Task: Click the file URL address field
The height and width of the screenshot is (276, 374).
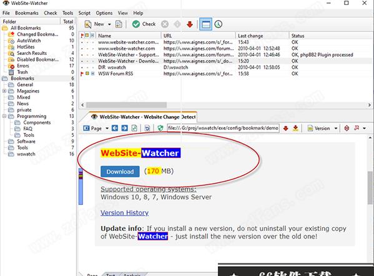Action: point(223,128)
